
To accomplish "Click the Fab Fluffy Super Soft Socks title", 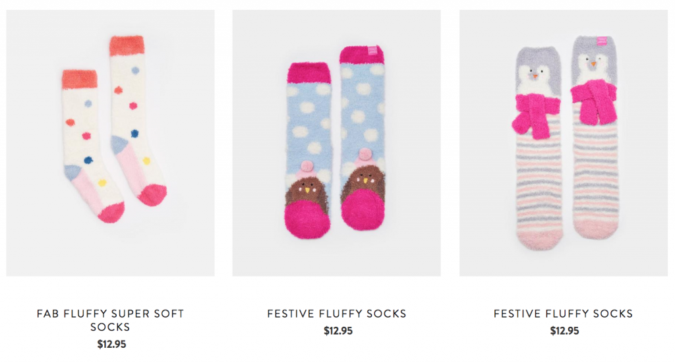I will [x=110, y=320].
